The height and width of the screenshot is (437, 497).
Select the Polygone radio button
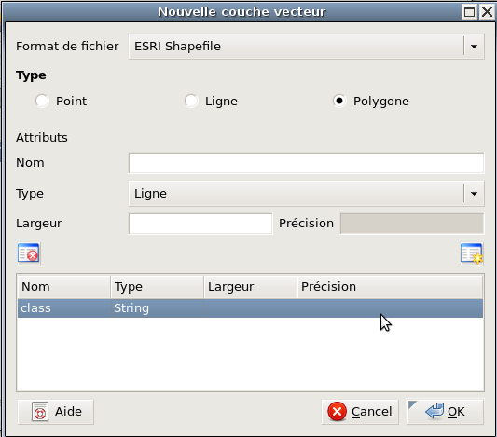click(x=339, y=102)
